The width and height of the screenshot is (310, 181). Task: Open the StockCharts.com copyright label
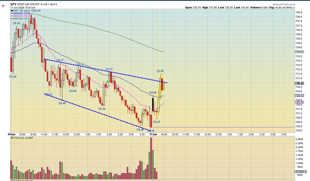point(284,4)
